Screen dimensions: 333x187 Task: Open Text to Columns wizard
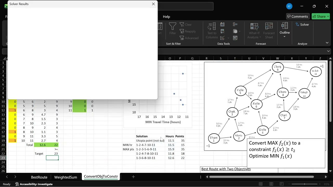pyautogui.click(x=212, y=31)
